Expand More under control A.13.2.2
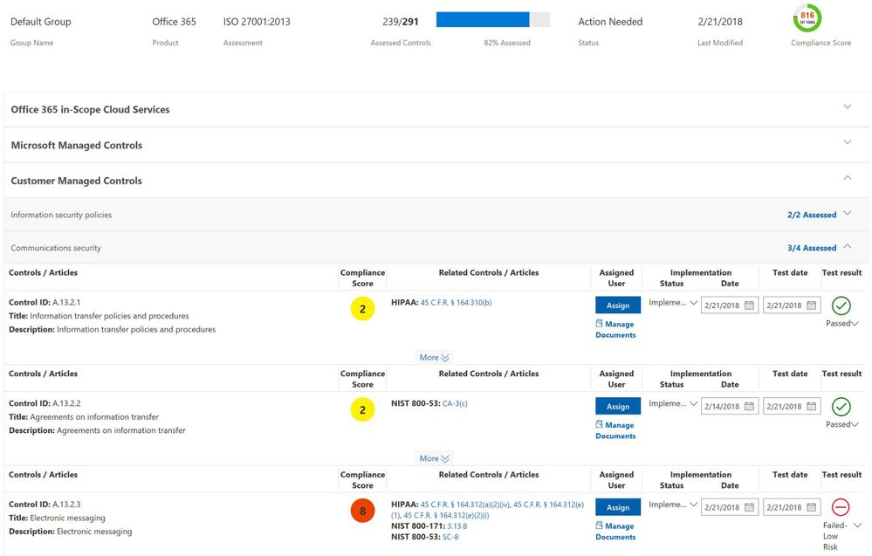Image resolution: width=872 pixels, height=556 pixels. 435,459
